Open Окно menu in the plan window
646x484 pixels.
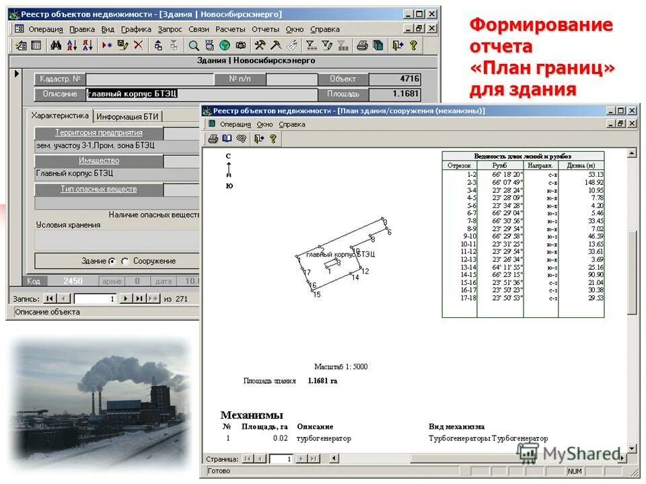(x=265, y=124)
